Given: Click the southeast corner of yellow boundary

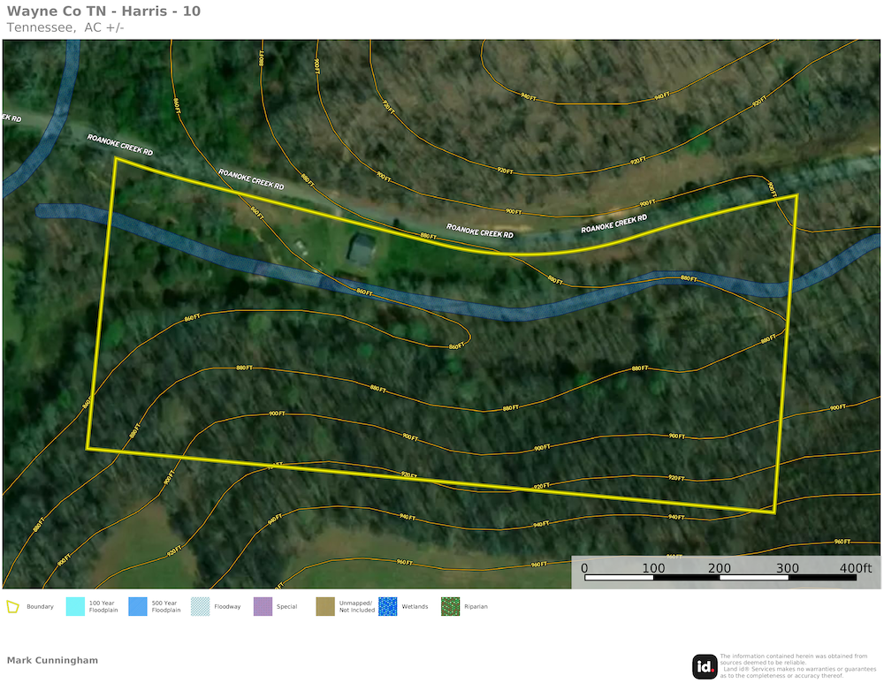Looking at the screenshot, I should point(774,512).
